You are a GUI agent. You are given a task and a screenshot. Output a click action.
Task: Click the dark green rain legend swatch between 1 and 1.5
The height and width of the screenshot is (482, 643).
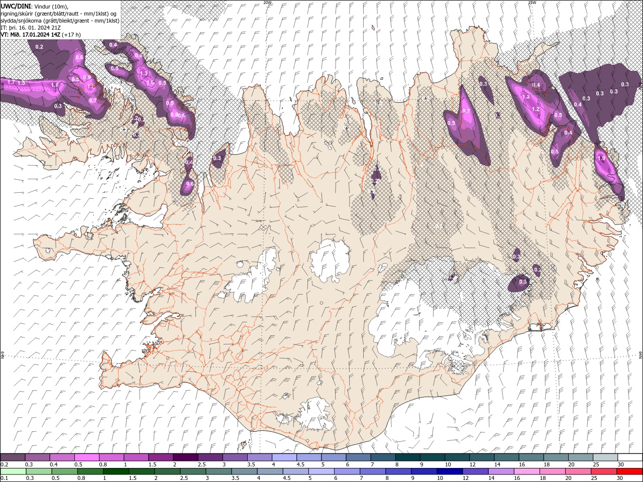pos(117,471)
